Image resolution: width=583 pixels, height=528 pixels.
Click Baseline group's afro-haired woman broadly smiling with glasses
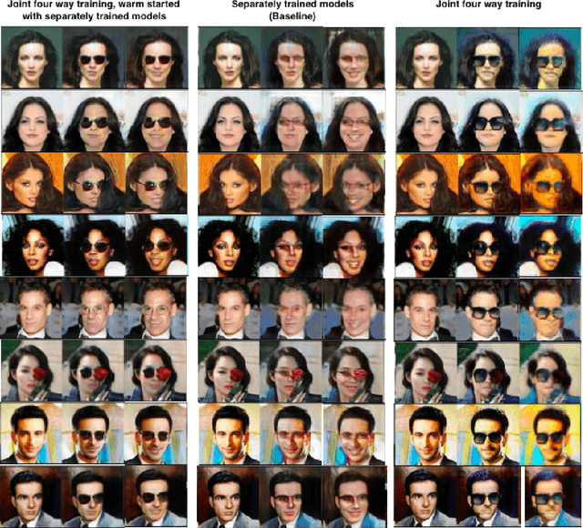click(353, 247)
